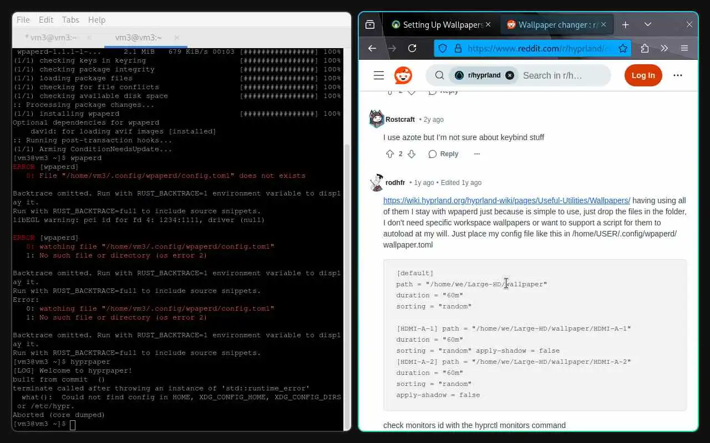710x443 pixels.
Task: Open Rostcraft's user profile name
Action: [x=400, y=120]
